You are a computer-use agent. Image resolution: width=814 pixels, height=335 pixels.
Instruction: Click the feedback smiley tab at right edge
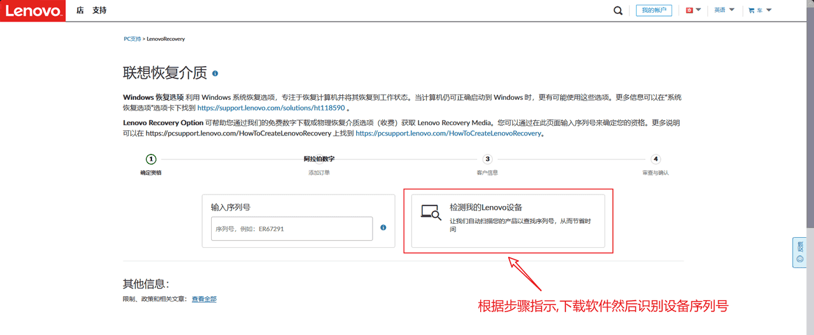point(800,252)
